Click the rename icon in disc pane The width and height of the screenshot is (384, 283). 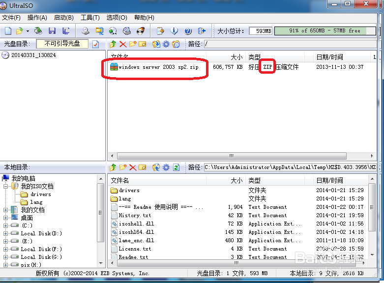click(x=142, y=44)
